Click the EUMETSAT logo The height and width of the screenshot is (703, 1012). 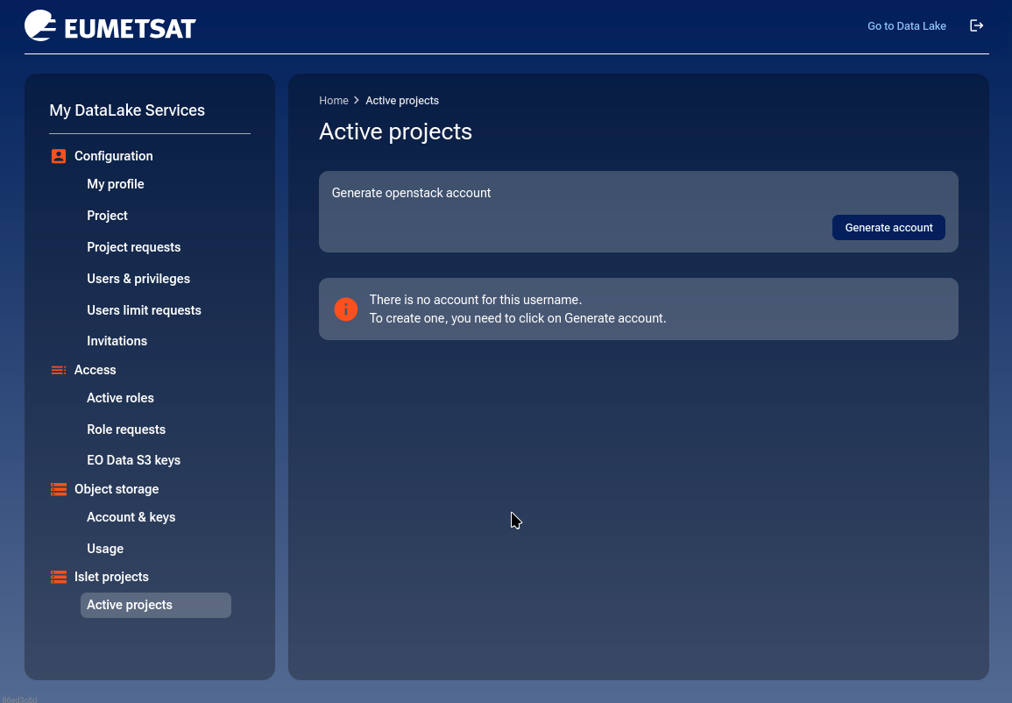110,26
